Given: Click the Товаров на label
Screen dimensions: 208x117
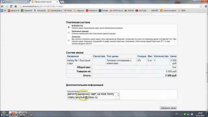Looking at the screenshot, I should point(84,71).
